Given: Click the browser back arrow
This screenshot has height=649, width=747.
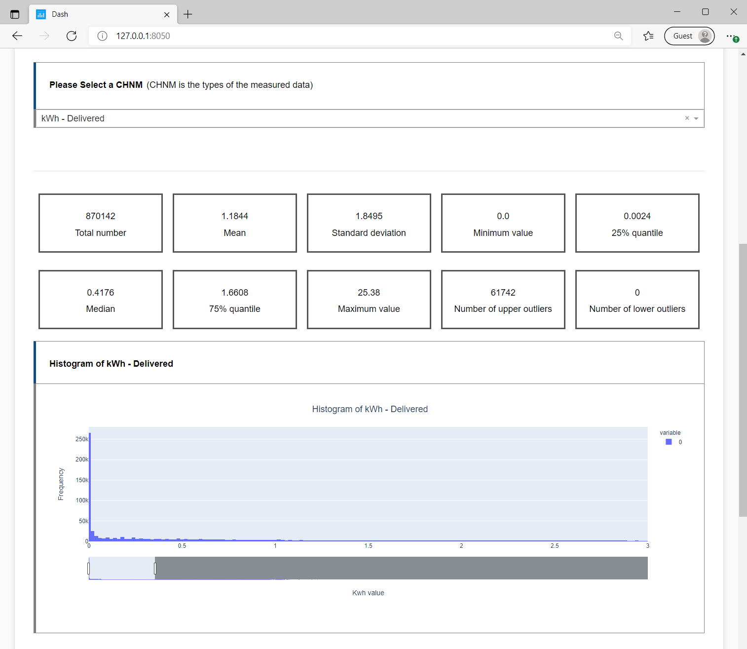Looking at the screenshot, I should coord(17,36).
